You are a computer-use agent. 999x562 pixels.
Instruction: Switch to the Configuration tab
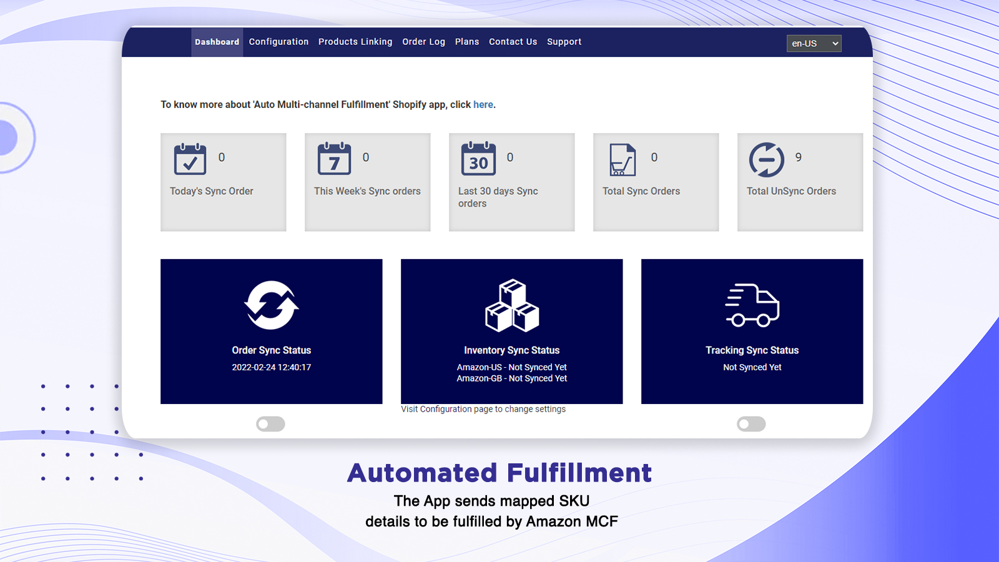click(x=278, y=42)
